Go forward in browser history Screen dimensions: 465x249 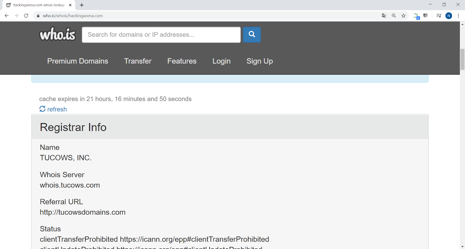tap(16, 16)
